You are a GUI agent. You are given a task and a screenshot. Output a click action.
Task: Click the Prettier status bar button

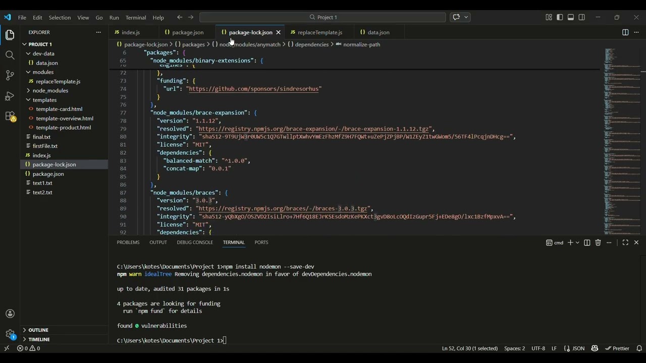pyautogui.click(x=617, y=348)
